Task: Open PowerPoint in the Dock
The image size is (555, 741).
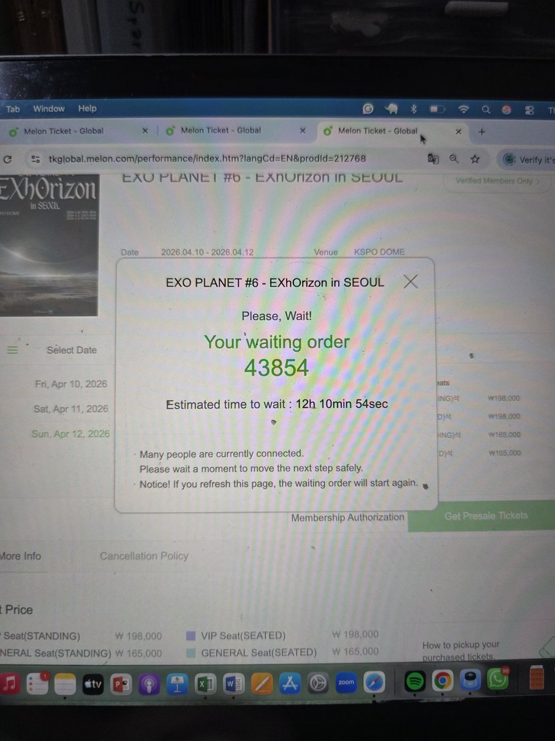Action: point(120,684)
